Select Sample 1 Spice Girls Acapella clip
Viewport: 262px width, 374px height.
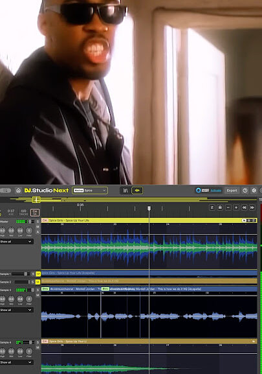(x=149, y=273)
